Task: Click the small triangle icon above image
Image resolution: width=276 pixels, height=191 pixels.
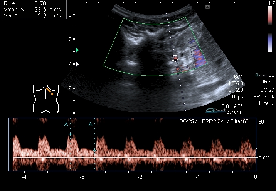Action: coord(207,7)
